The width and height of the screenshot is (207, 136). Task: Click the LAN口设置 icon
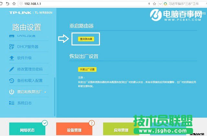pyautogui.click(x=12, y=36)
